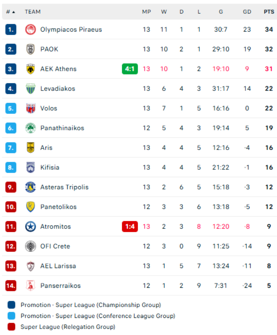Click the OFI Crete club badge
Image resolution: width=277 pixels, height=335 pixels.
coord(31,246)
